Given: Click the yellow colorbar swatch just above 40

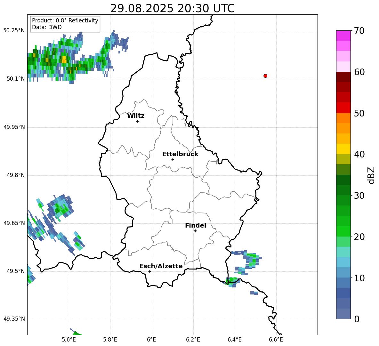Looking at the screenshot, I should pyautogui.click(x=343, y=149).
